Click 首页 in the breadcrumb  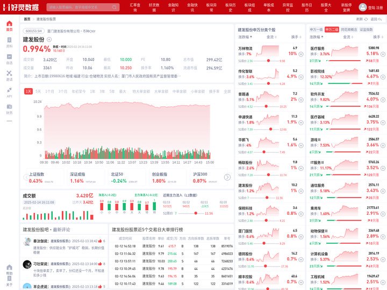(x=27, y=19)
